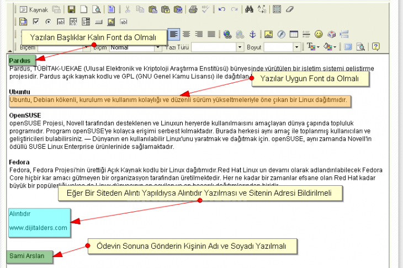Image resolution: width=403 pixels, height=268 pixels.
Task: Insert a hidden field element
Action: pyautogui.click(x=124, y=22)
